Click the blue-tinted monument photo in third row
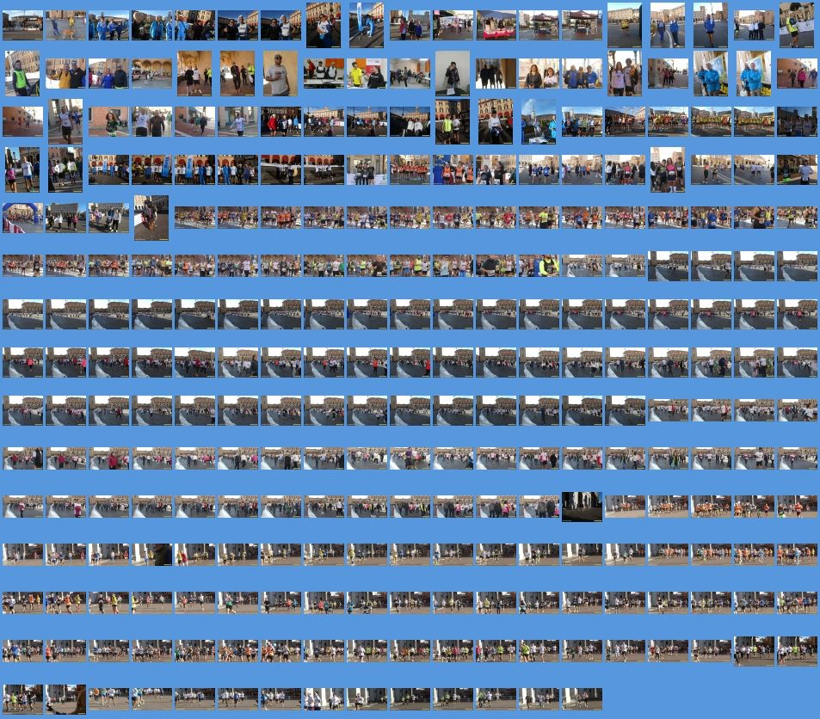This screenshot has height=719, width=820. [x=539, y=121]
